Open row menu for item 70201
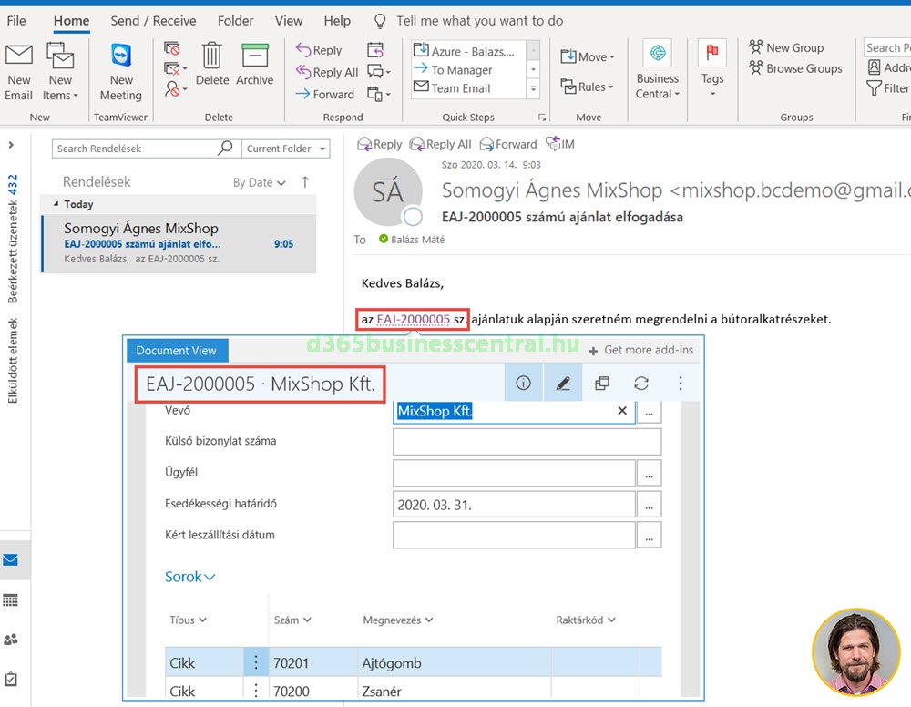This screenshot has width=911, height=707. coord(256,662)
